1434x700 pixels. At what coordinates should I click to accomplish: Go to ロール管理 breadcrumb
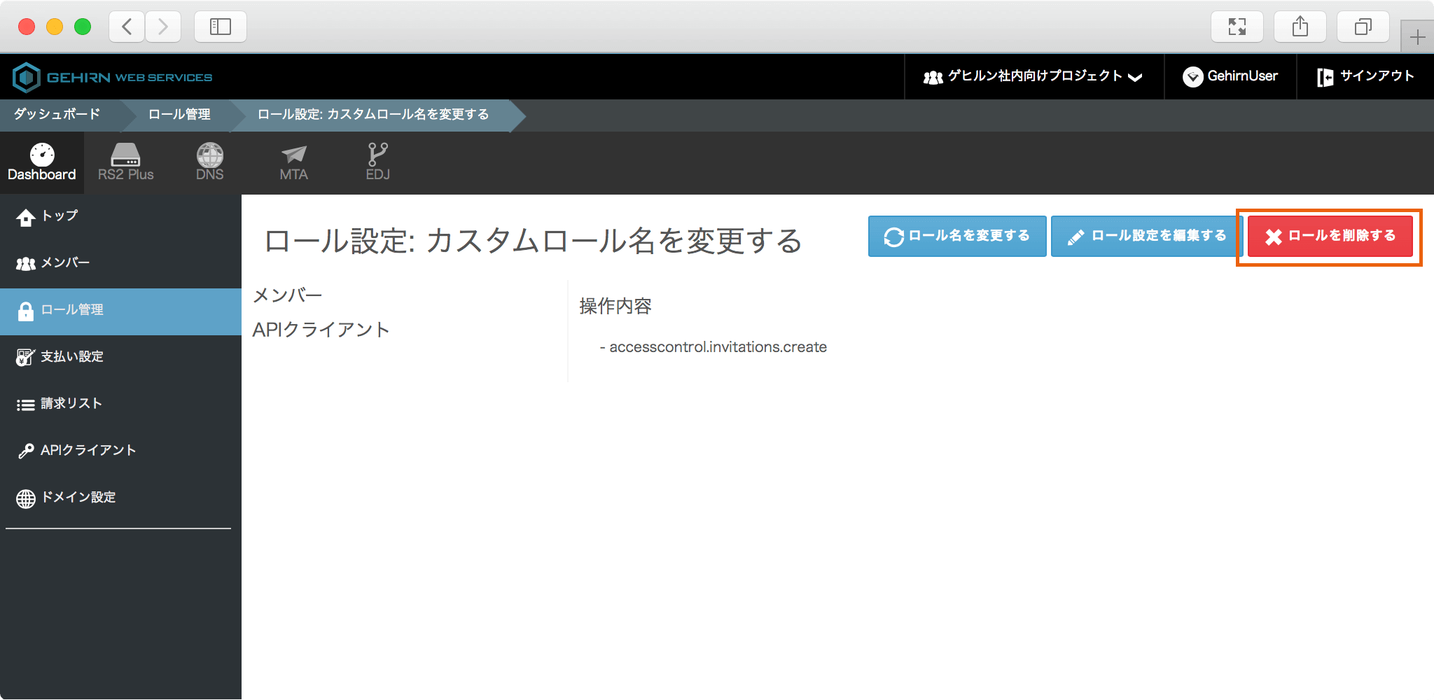click(179, 114)
